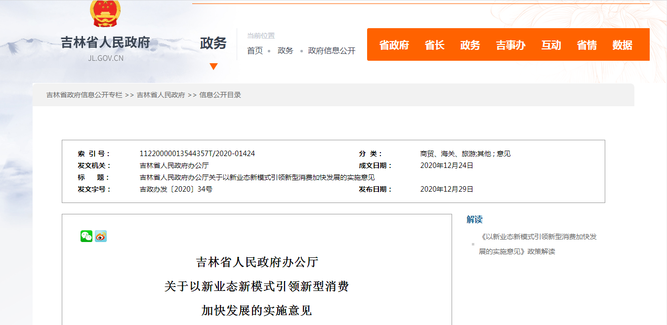Open 政府信息公开 breadcrumb link
The width and height of the screenshot is (667, 325).
click(332, 51)
